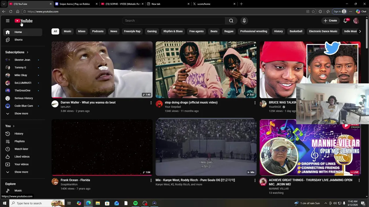Select the Freestyle Rap chip
The width and height of the screenshot is (369, 207).
pos(132,31)
